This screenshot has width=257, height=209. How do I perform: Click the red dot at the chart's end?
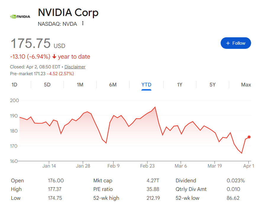coord(249,137)
